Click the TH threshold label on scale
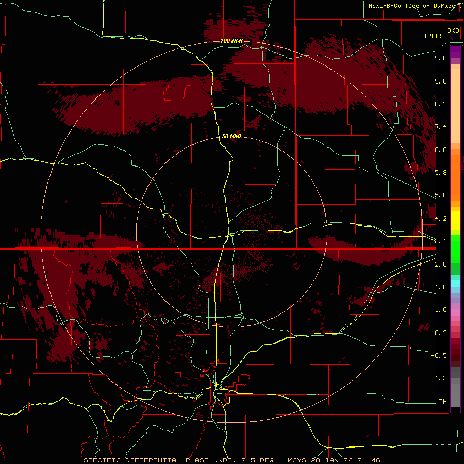The height and width of the screenshot is (464, 464). pos(443,402)
